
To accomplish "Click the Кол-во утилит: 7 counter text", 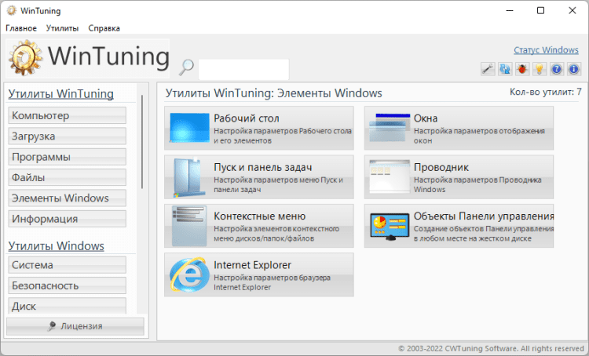I will [x=546, y=92].
